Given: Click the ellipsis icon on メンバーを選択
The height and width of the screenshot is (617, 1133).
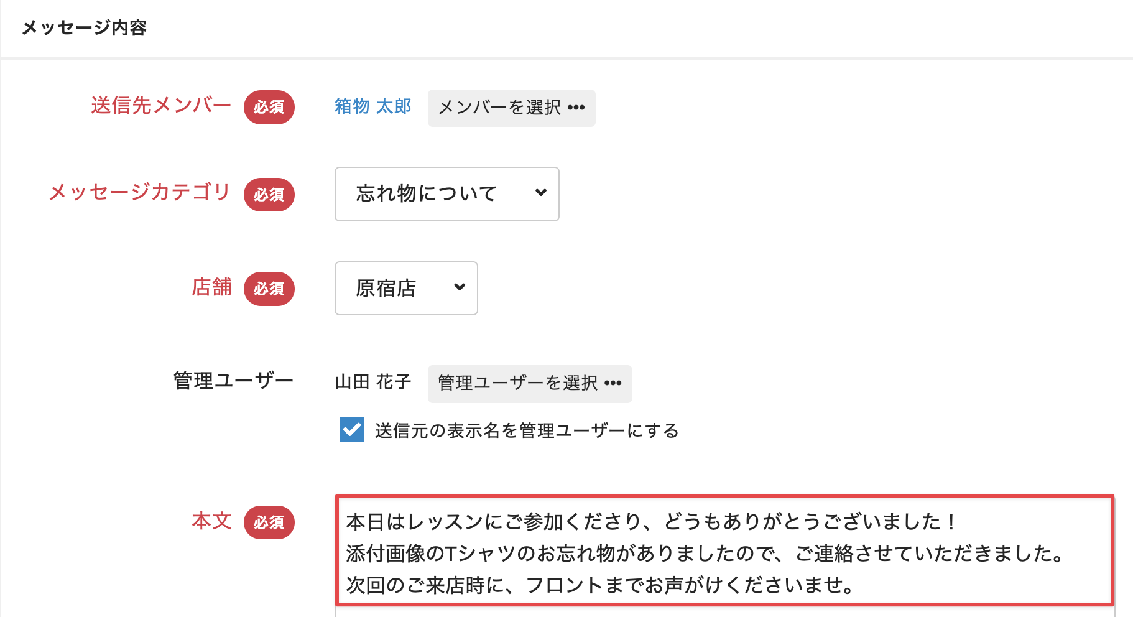Looking at the screenshot, I should point(576,108).
